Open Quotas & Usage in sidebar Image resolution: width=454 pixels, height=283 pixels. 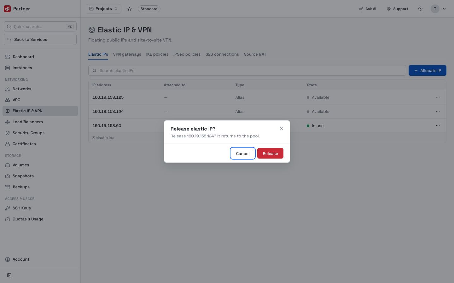click(40, 219)
